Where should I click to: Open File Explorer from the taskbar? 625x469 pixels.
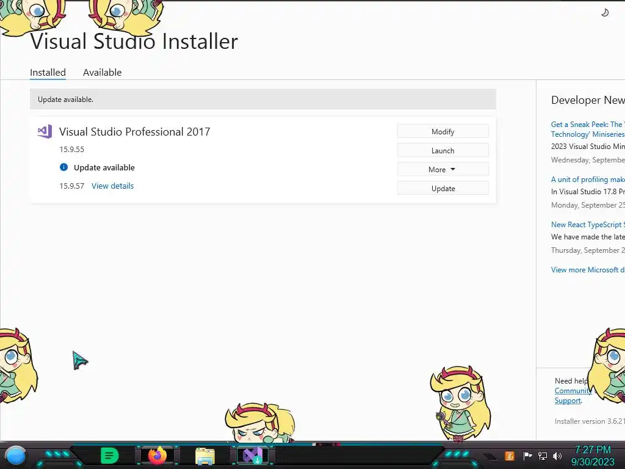(x=205, y=456)
